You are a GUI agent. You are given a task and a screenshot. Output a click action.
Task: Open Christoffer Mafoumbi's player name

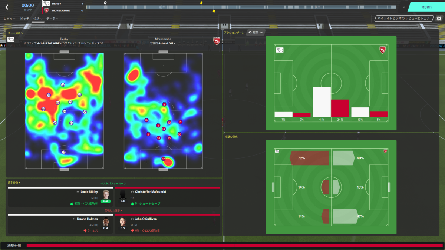click(x=150, y=192)
